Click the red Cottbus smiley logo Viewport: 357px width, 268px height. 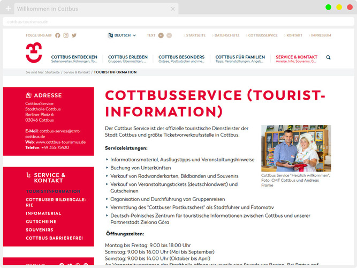coord(34,53)
